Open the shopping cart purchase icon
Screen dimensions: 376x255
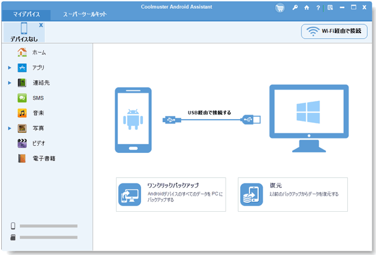(x=279, y=8)
